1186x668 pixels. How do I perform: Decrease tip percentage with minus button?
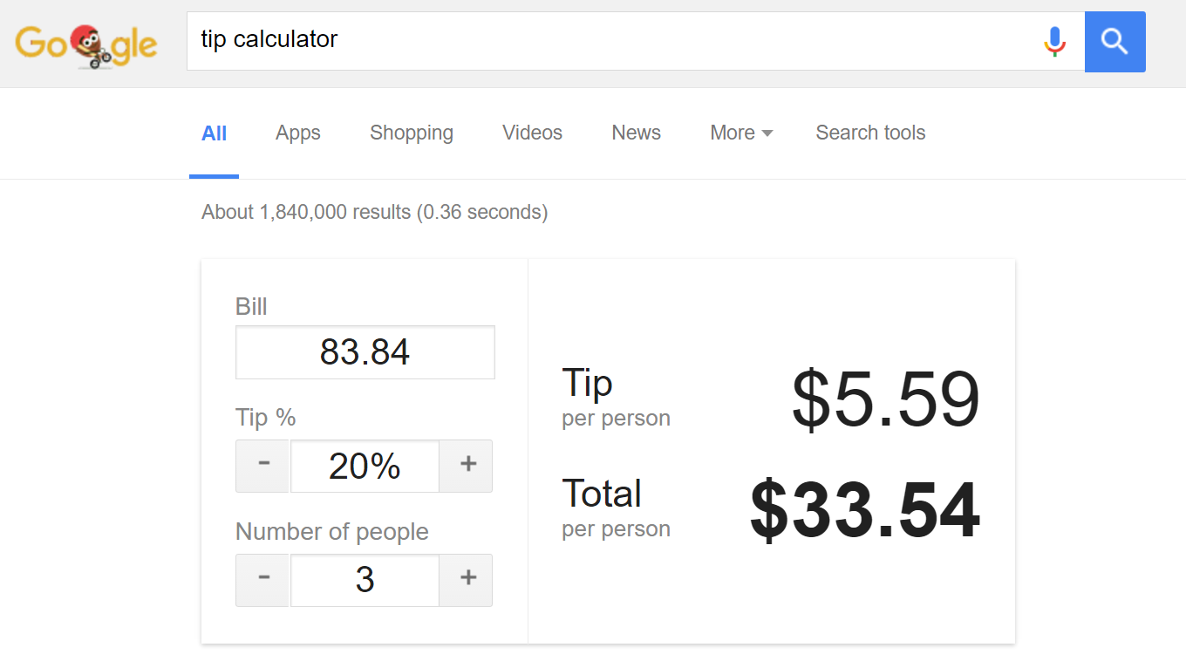[x=263, y=466]
